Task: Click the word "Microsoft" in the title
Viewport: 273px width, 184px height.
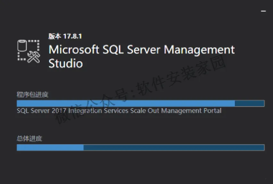Action: tap(74, 50)
